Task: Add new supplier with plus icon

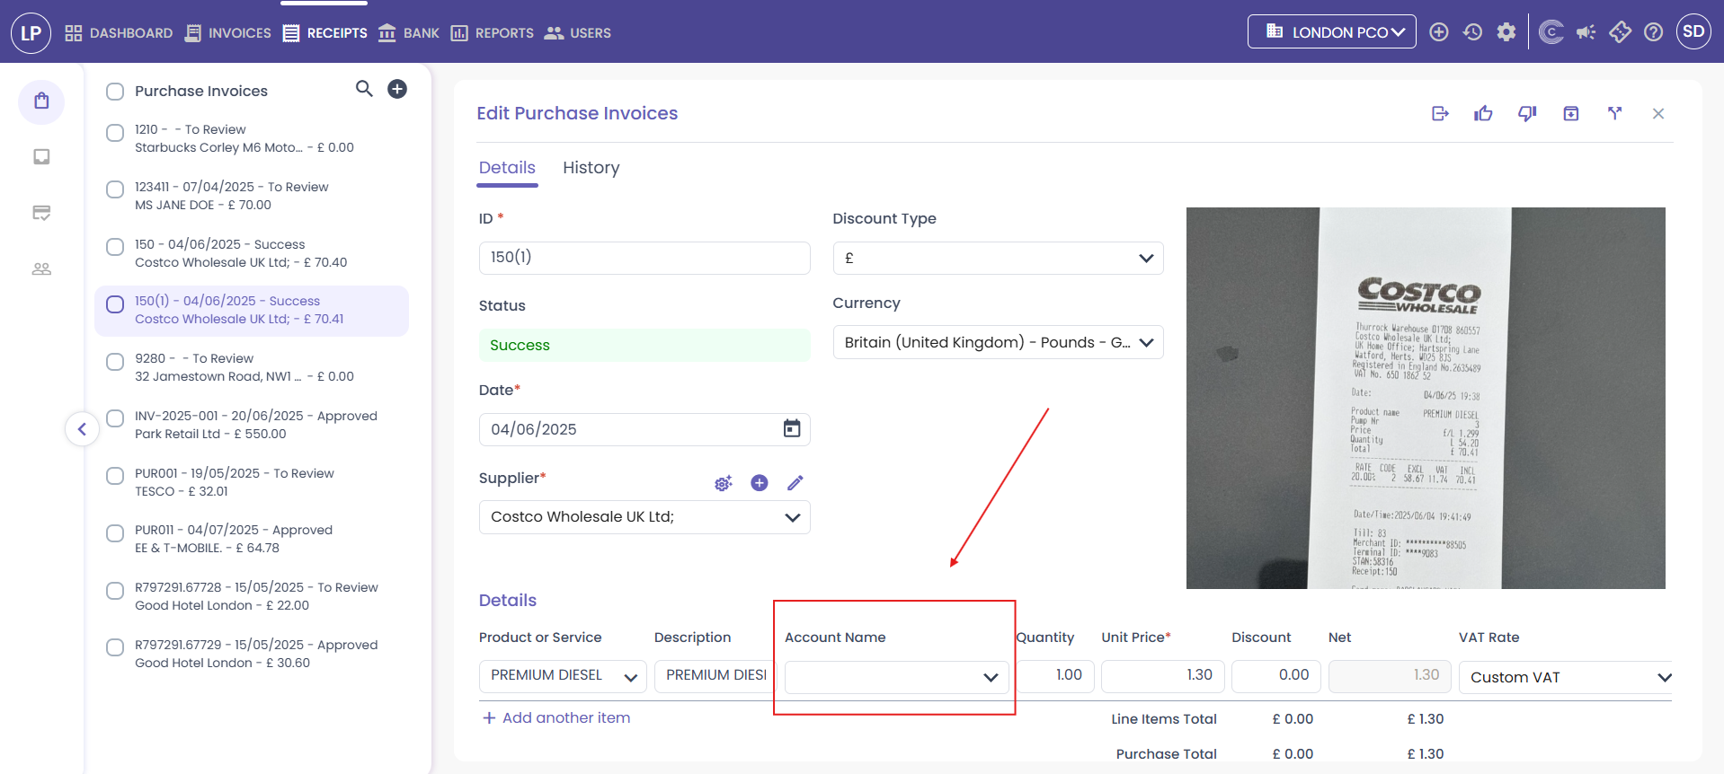Action: tap(760, 483)
